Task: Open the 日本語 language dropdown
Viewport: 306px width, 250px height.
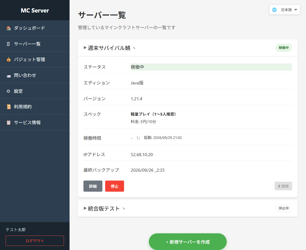Action: pos(285,9)
